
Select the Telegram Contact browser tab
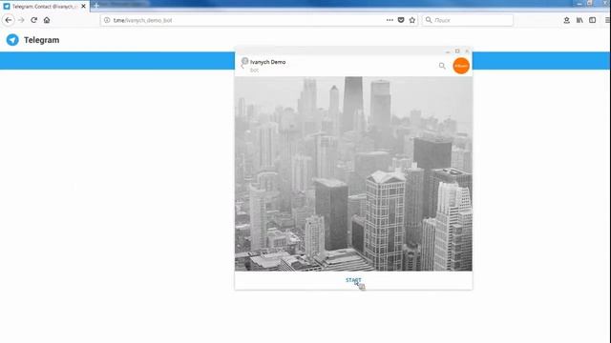[x=45, y=7]
